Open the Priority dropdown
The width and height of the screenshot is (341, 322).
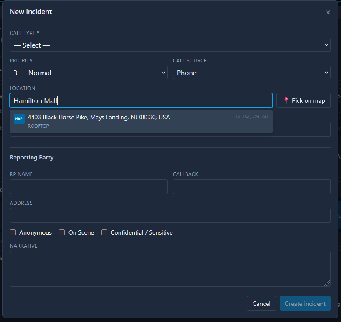[x=88, y=73]
